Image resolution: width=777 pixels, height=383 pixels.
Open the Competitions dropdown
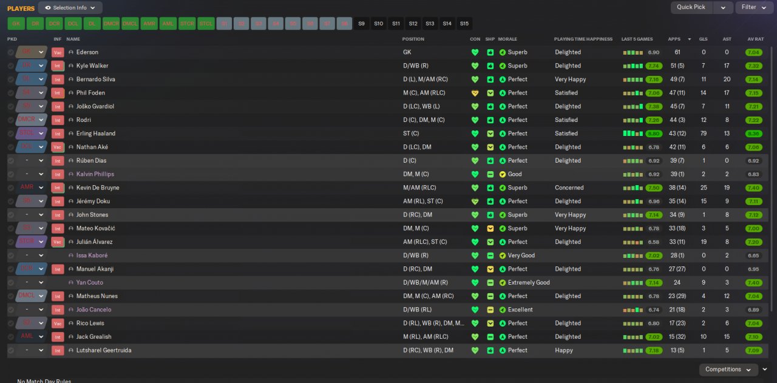[x=728, y=370]
